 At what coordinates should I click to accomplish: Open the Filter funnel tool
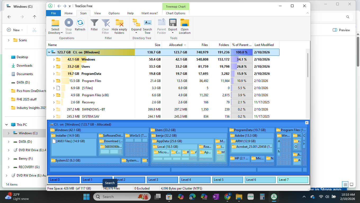[94, 23]
